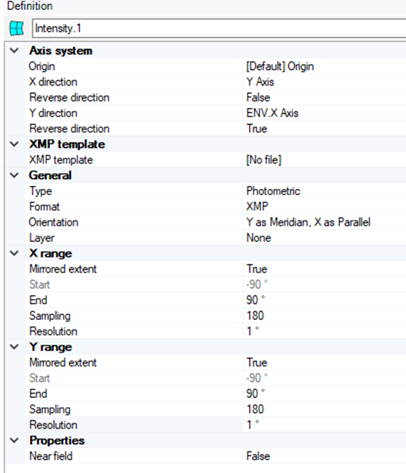Click the Axis system header text
The width and height of the screenshot is (406, 473).
[60, 51]
